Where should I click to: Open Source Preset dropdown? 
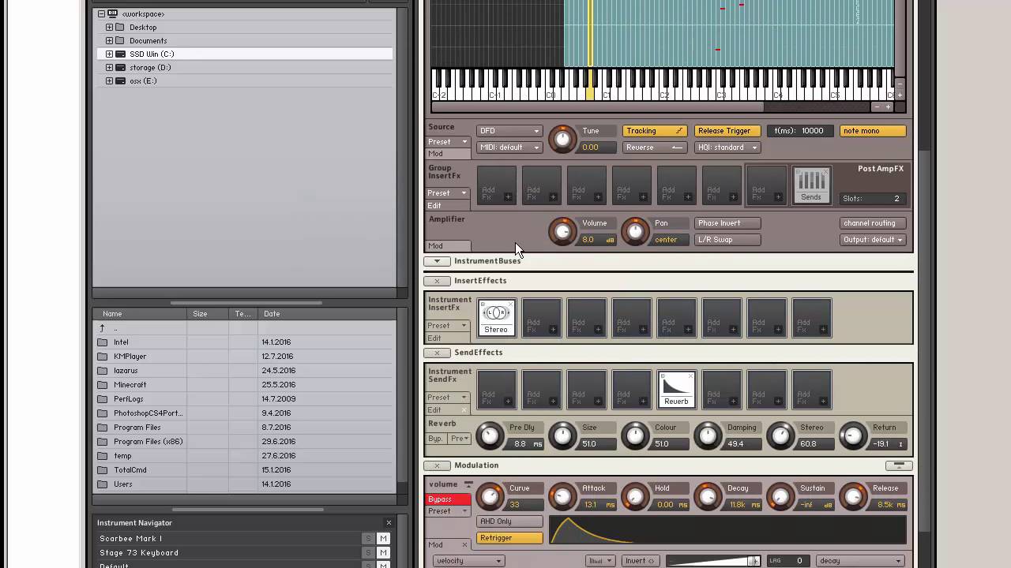[448, 142]
